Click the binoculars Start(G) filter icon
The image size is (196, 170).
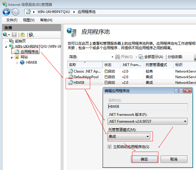coord(117,57)
